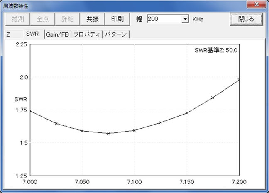This screenshot has height=193, width=269.
Task: Select the SWR tab
Action: pyautogui.click(x=34, y=34)
